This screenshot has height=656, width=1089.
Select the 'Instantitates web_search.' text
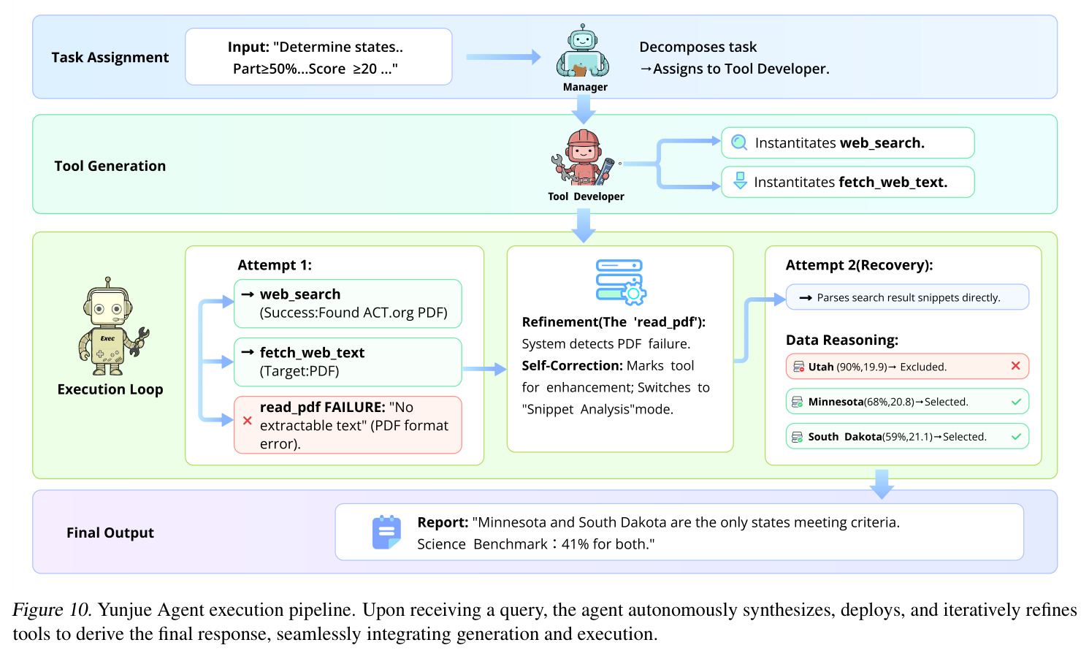[x=840, y=143]
